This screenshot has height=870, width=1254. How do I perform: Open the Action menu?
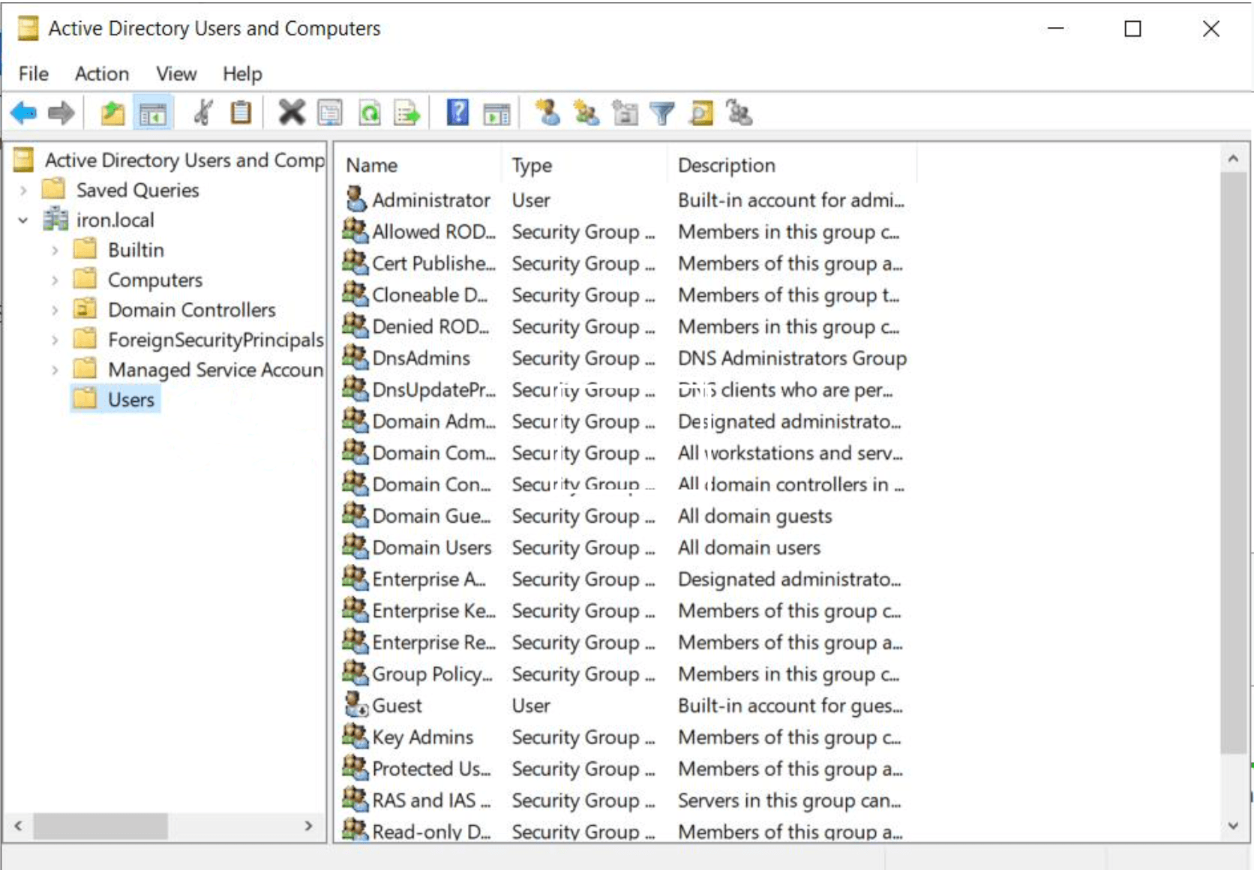pyautogui.click(x=101, y=73)
